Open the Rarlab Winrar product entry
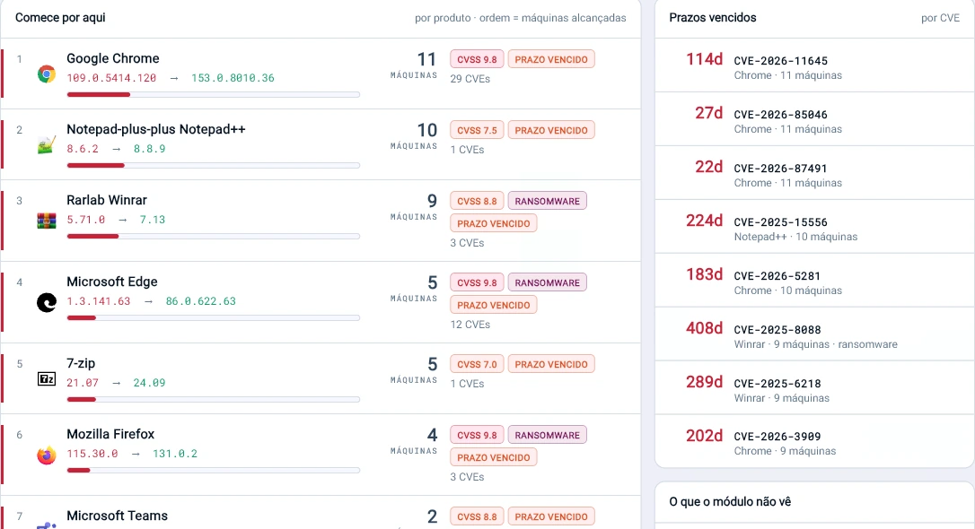The image size is (975, 529). (106, 200)
